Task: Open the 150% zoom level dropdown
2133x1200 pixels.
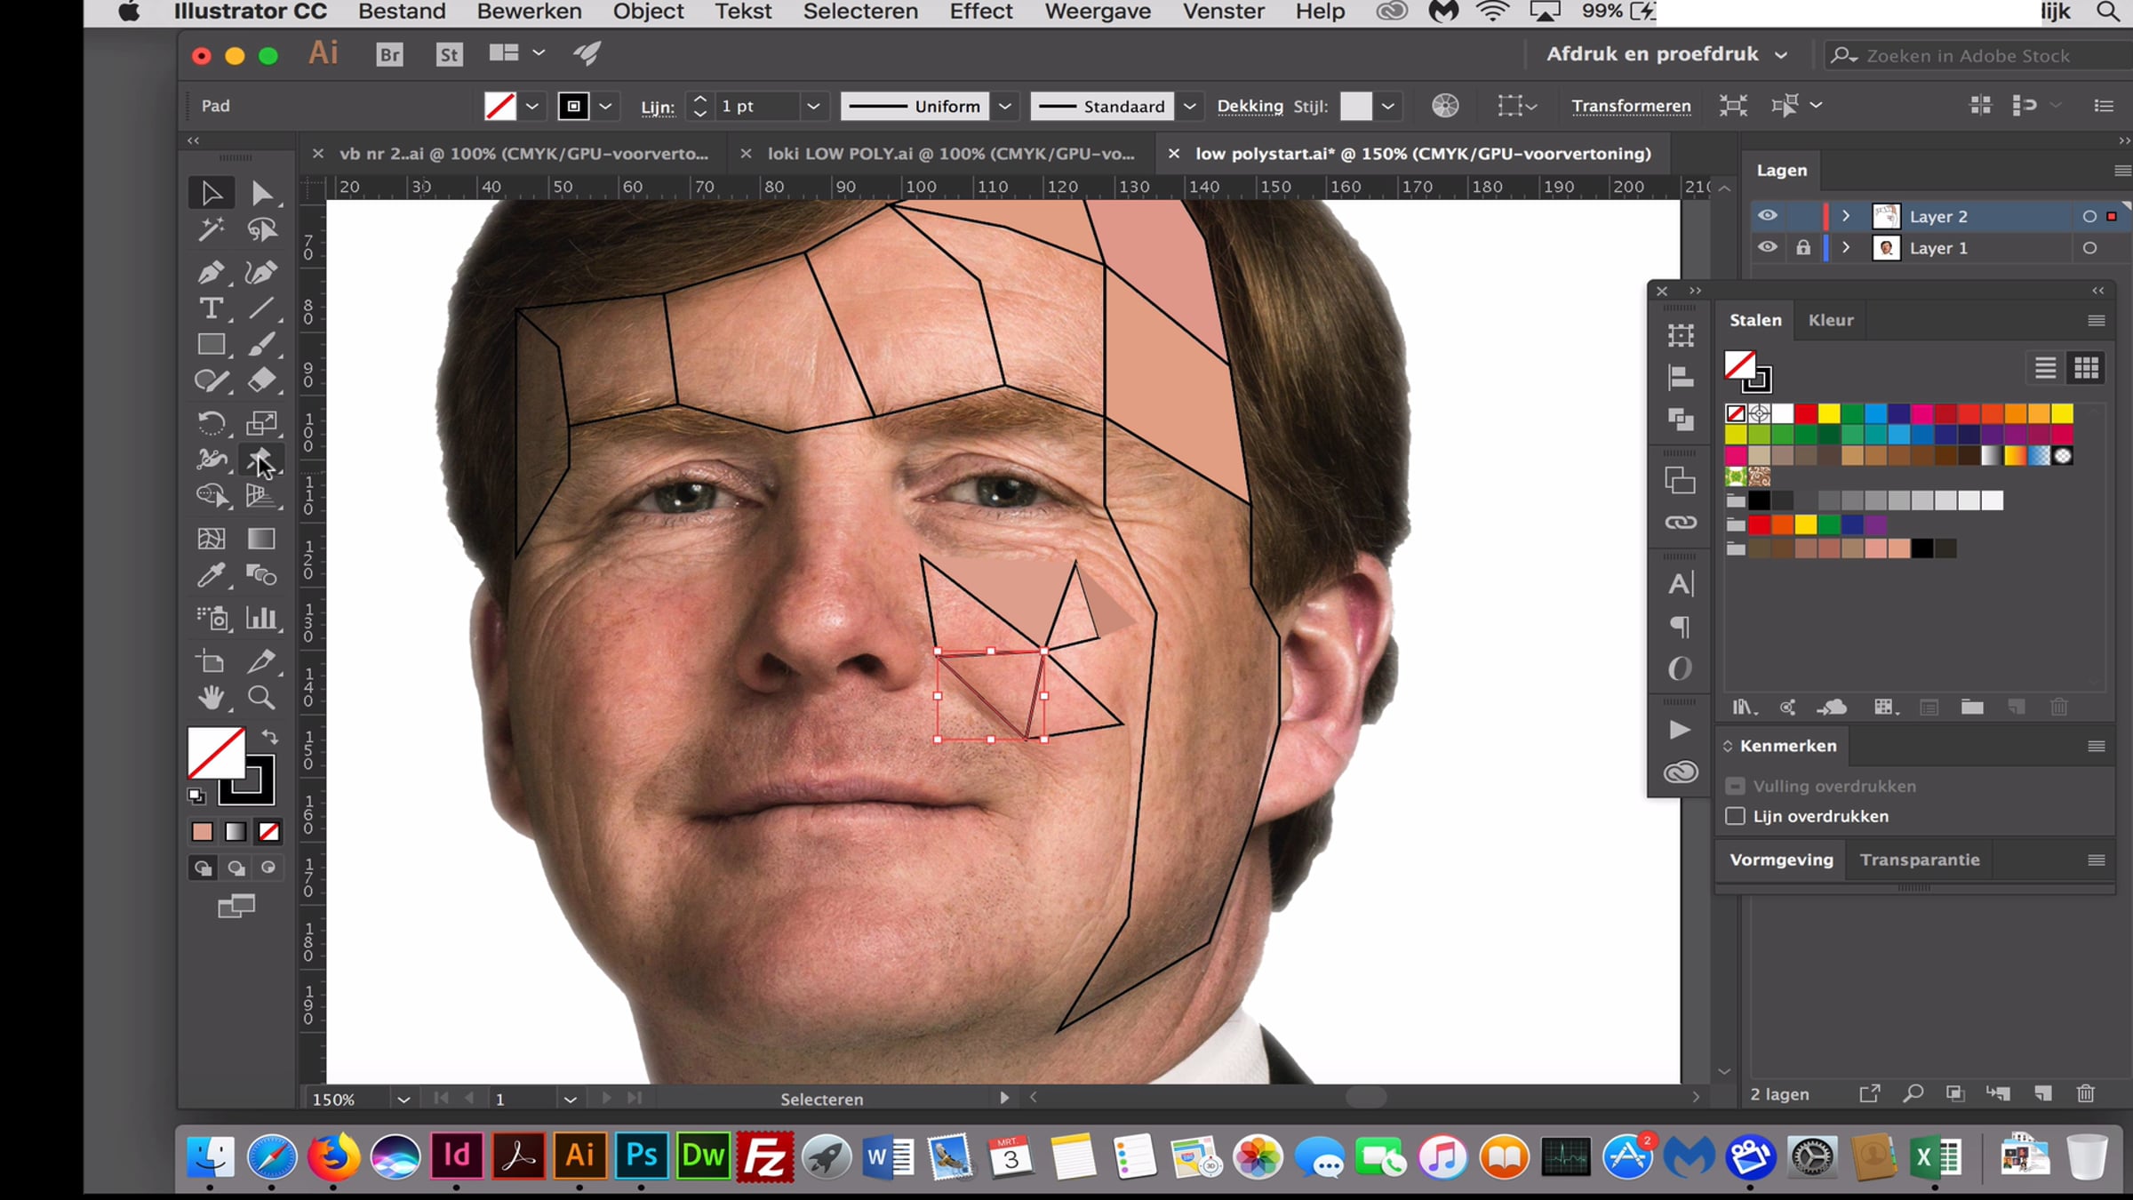Action: pos(403,1100)
